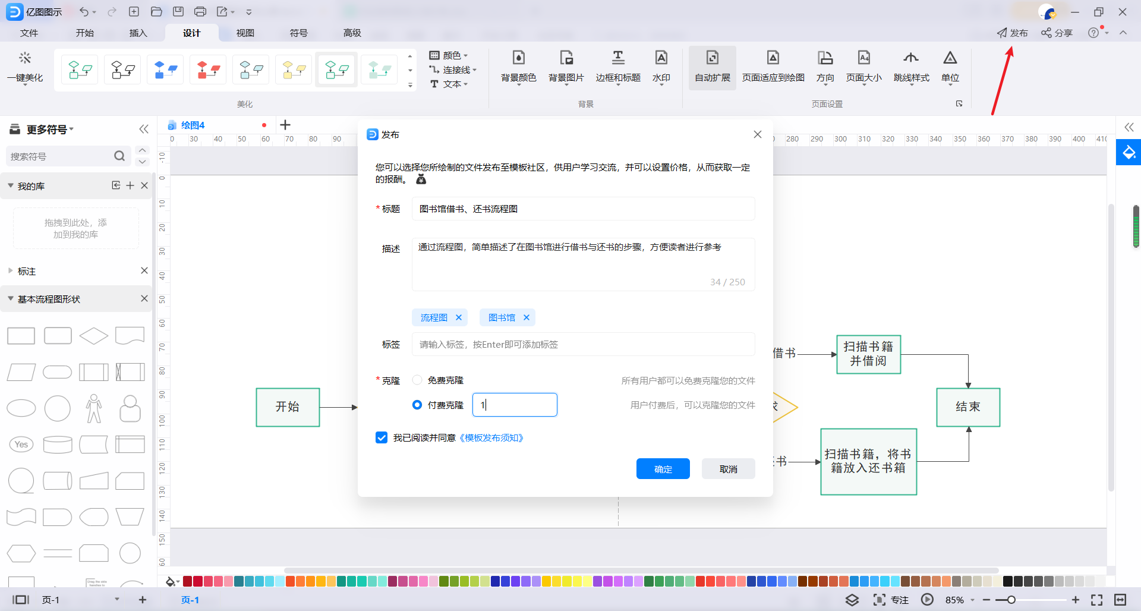
Task: Pick the first red swatch in color bar
Action: click(187, 581)
